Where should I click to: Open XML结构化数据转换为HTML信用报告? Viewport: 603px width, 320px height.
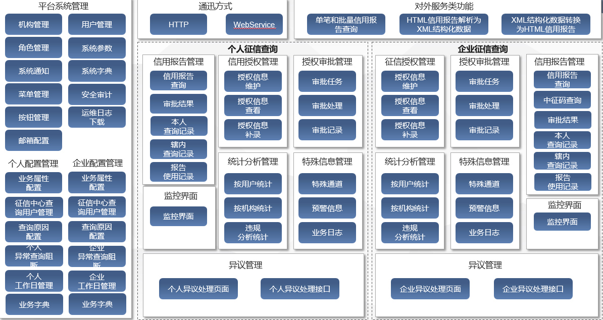click(546, 24)
